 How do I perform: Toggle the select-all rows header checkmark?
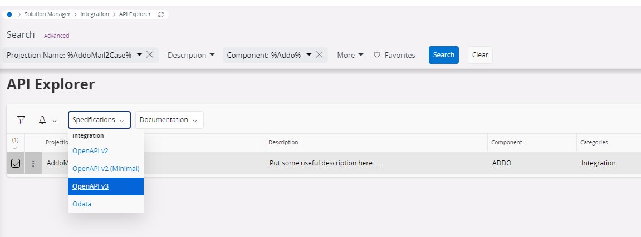click(15, 148)
